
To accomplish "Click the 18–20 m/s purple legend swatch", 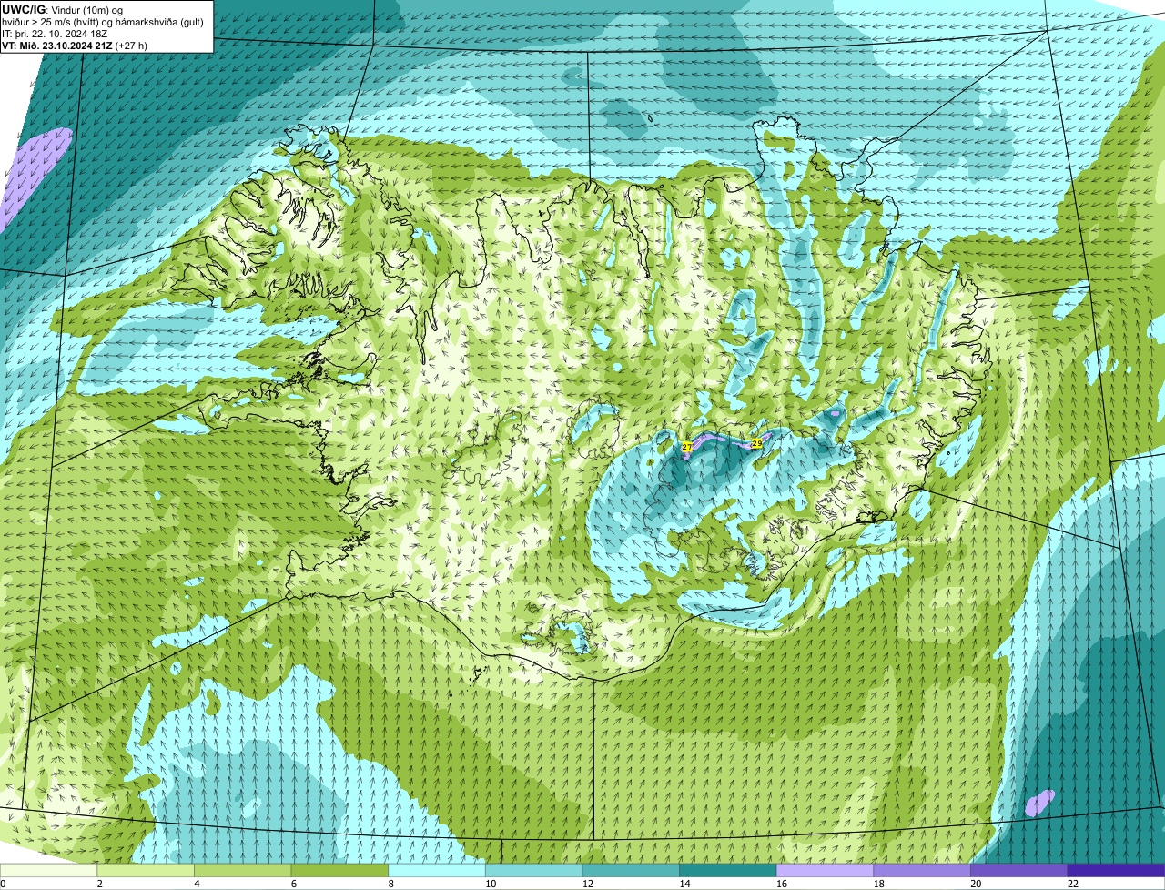I will 922,870.
